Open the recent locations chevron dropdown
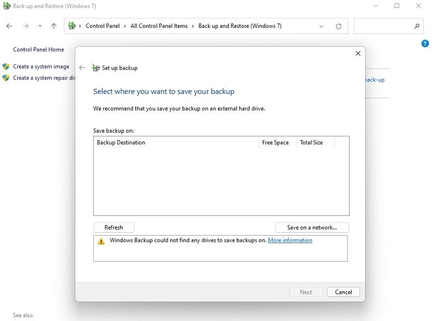 [40, 26]
